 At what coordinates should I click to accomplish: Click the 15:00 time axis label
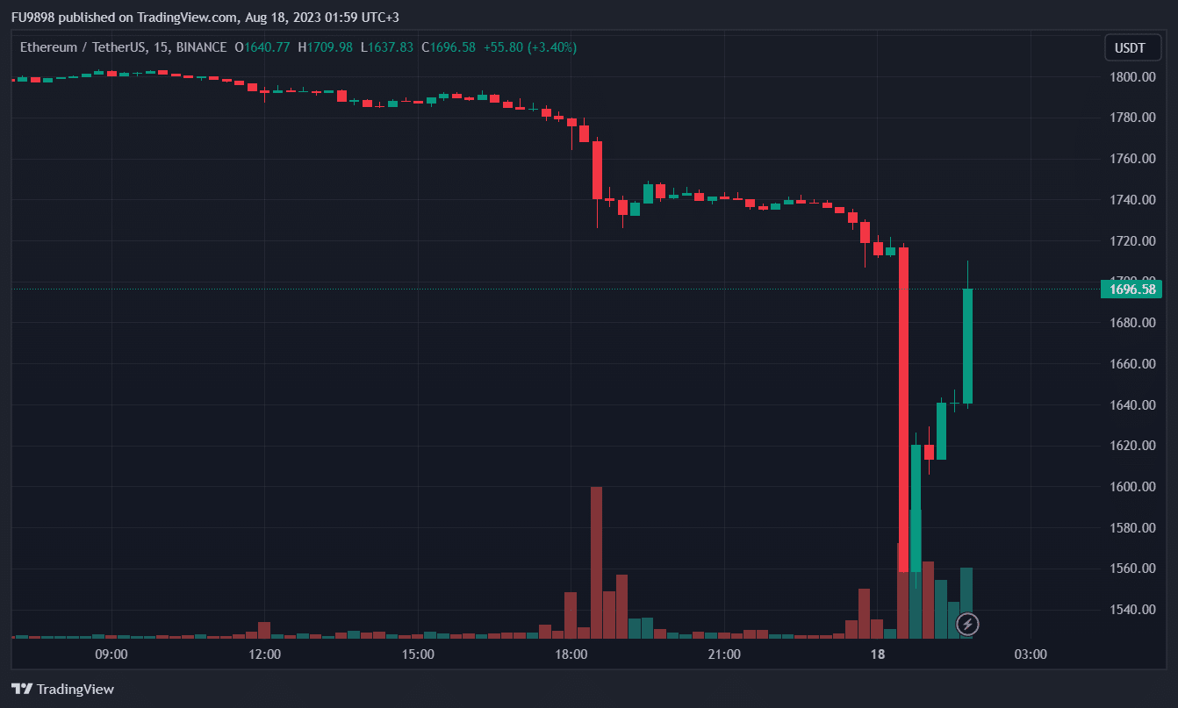pyautogui.click(x=418, y=654)
